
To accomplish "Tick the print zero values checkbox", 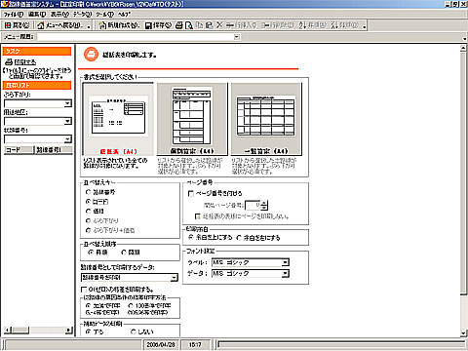I will pos(84,289).
